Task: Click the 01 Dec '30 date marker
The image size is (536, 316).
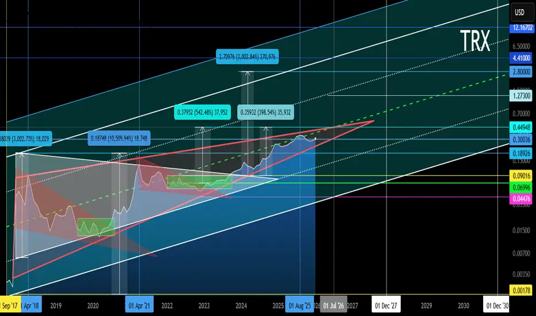Action: click(x=496, y=305)
